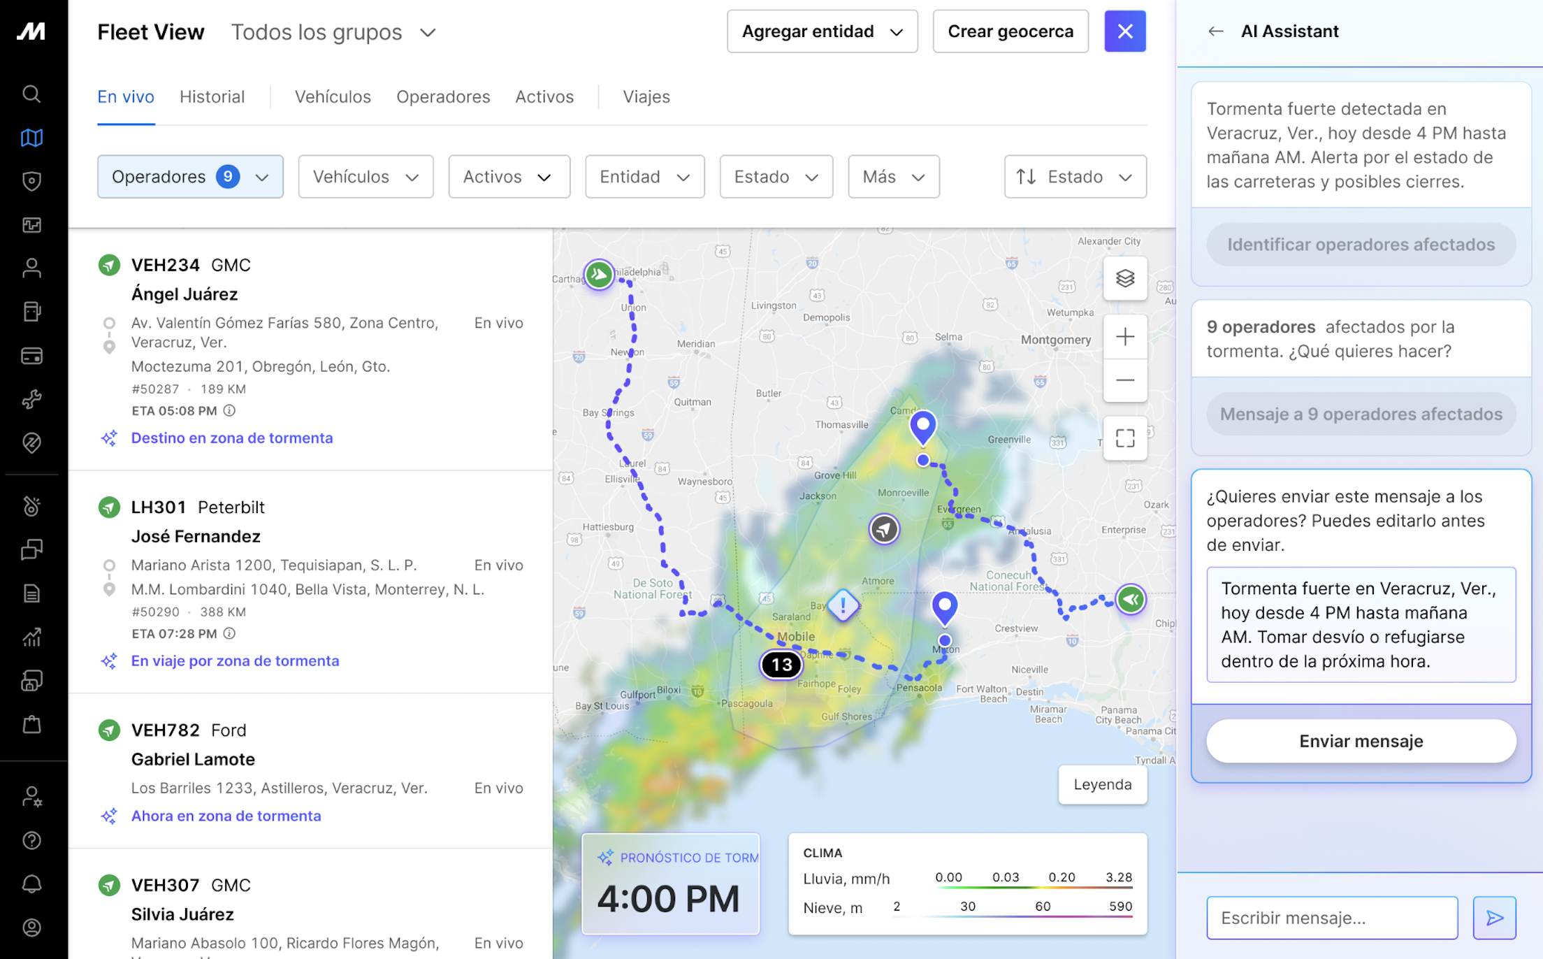The height and width of the screenshot is (959, 1543).
Task: Click the info icon next to ETA 05:08 PM
Action: click(x=229, y=410)
